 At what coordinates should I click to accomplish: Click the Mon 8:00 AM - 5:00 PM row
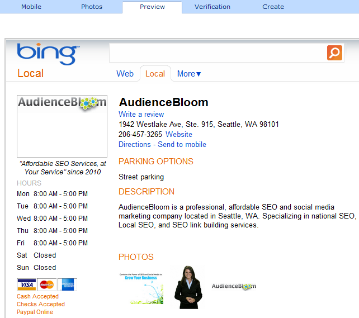click(52, 194)
